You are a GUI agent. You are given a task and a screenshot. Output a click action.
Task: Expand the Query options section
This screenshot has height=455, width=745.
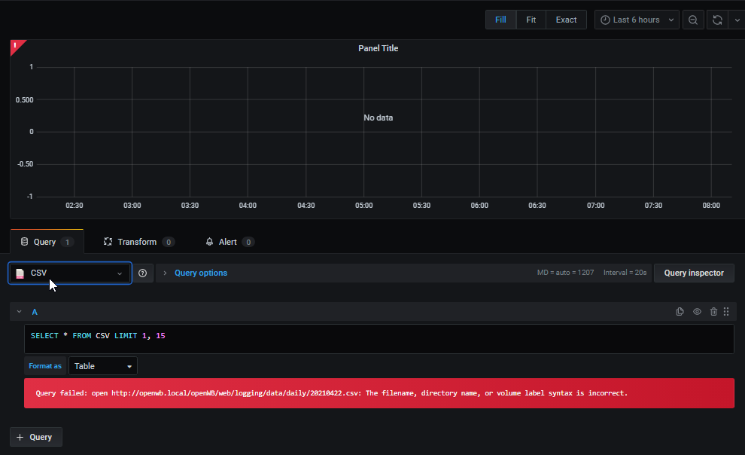pyautogui.click(x=200, y=273)
